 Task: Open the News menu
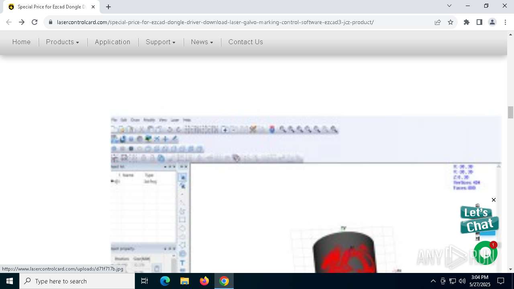pos(202,42)
